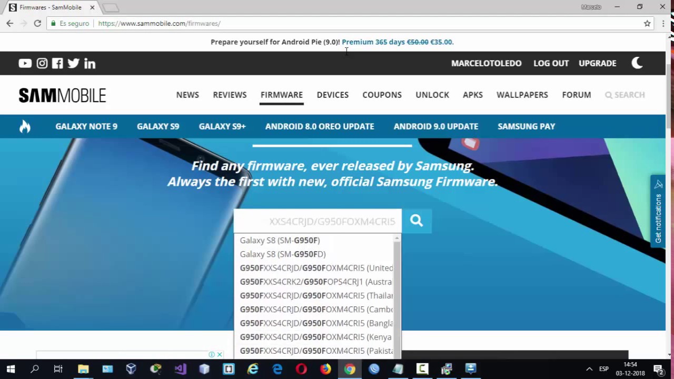Reload the page
Screen dimensions: 674x379
(x=37, y=23)
